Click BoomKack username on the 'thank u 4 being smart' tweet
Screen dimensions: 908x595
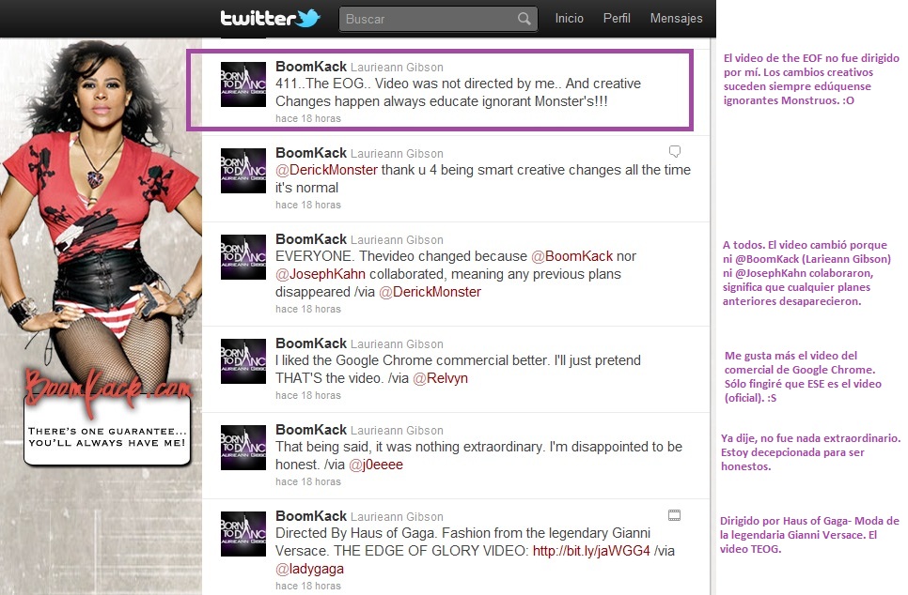coord(311,153)
